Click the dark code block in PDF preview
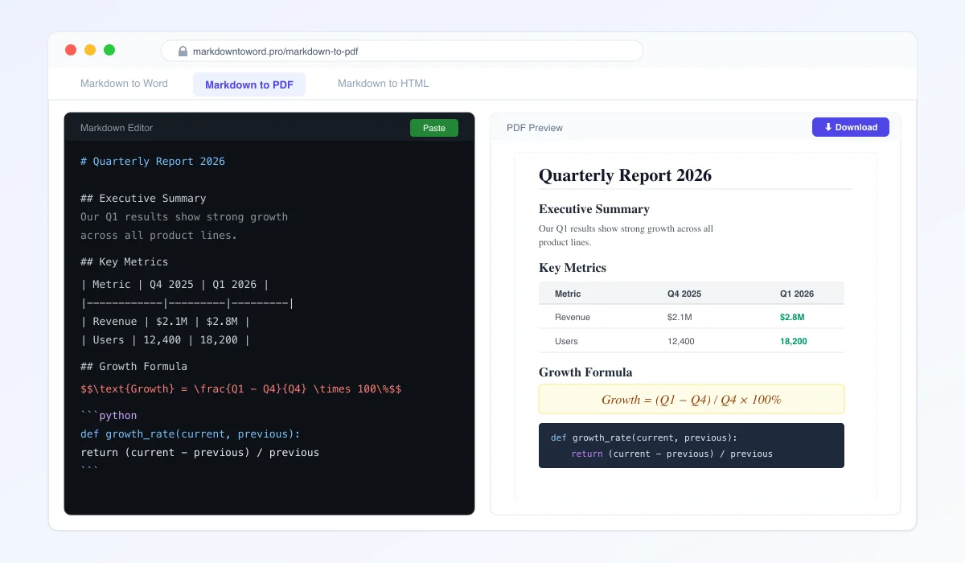 tap(691, 446)
